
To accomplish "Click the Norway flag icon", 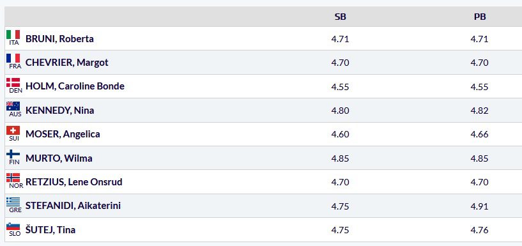I will click(13, 178).
